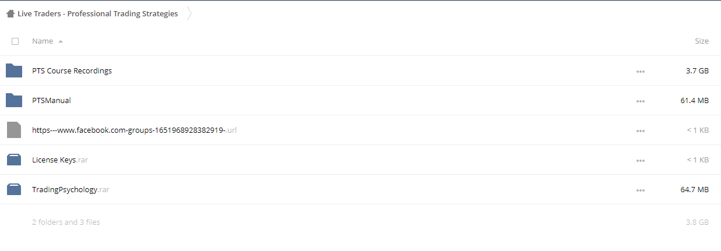Click the sort arrow beside Name

61,41
